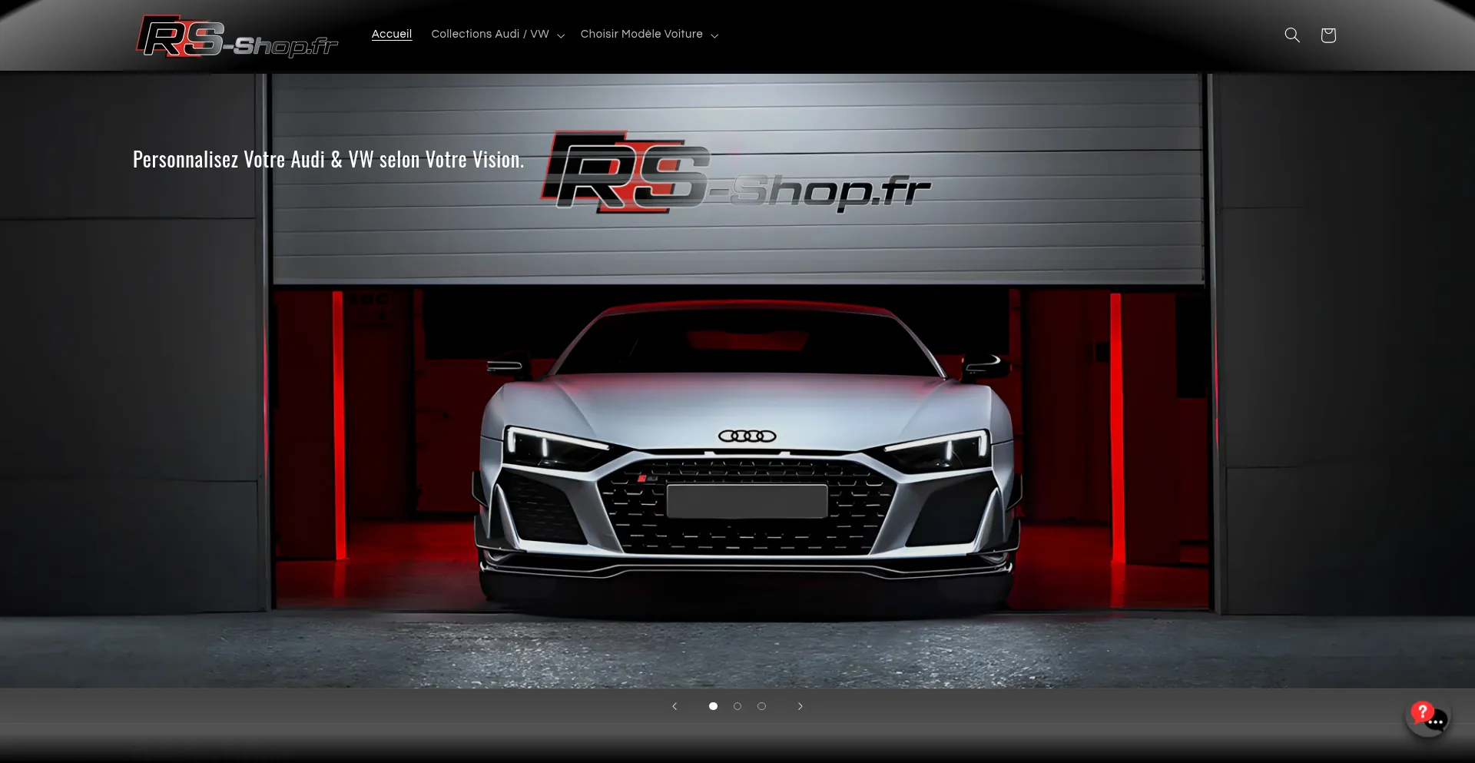Select the first slideshow dot
Screen dimensions: 1475x763
click(713, 706)
